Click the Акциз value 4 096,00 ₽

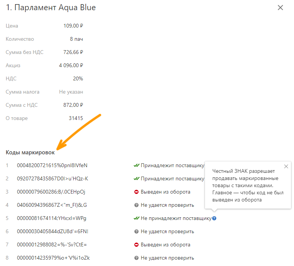(x=71, y=65)
